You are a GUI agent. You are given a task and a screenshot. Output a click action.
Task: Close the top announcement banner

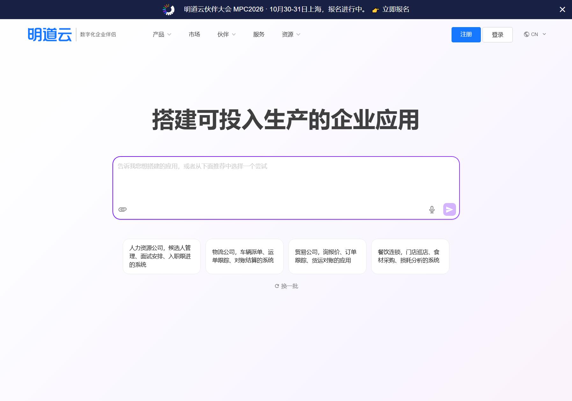(562, 10)
